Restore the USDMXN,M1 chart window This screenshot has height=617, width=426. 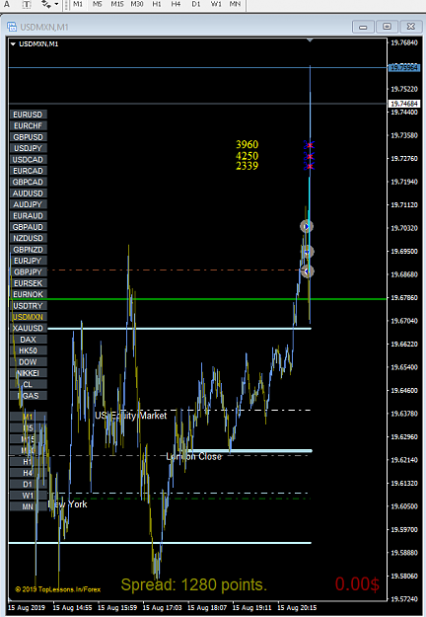(x=387, y=27)
